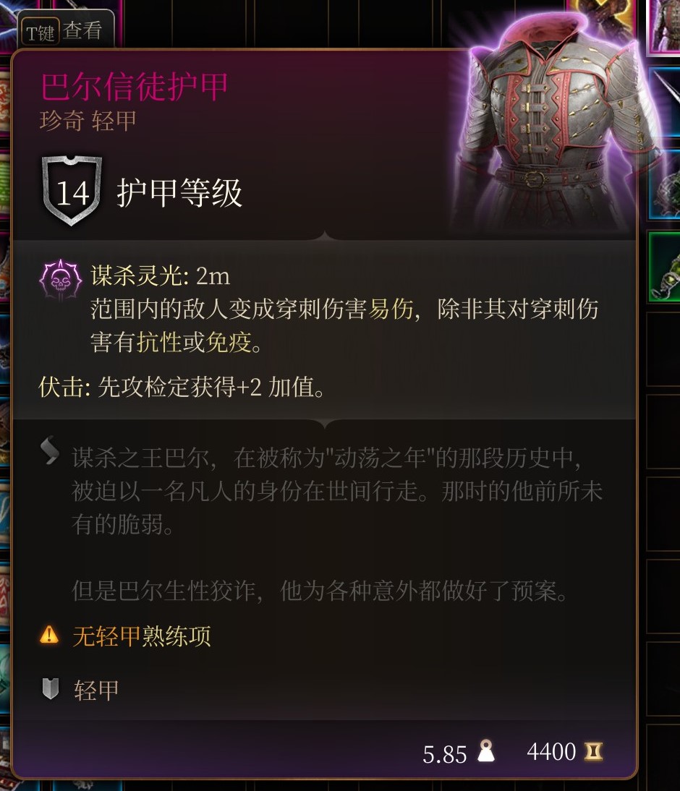
Task: Select the green-bordered inventory item on right
Action: (x=664, y=267)
